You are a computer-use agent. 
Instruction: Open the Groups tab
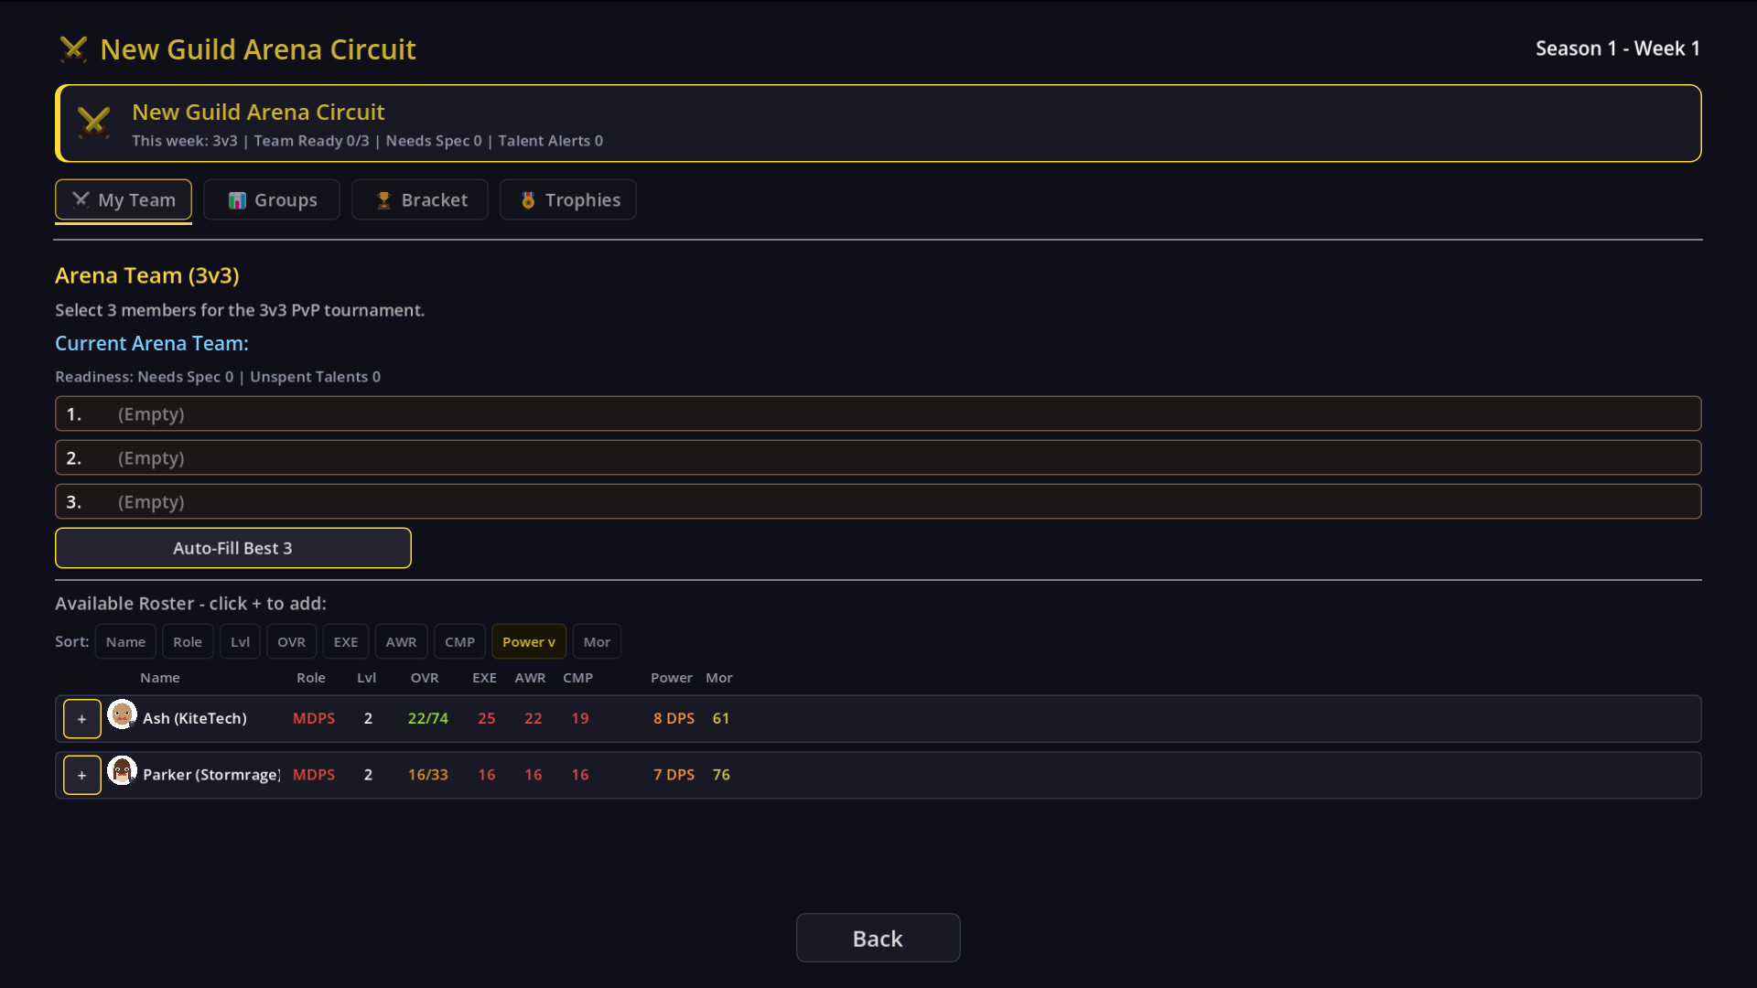tap(272, 199)
